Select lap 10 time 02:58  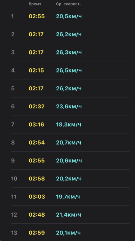tap(37, 179)
